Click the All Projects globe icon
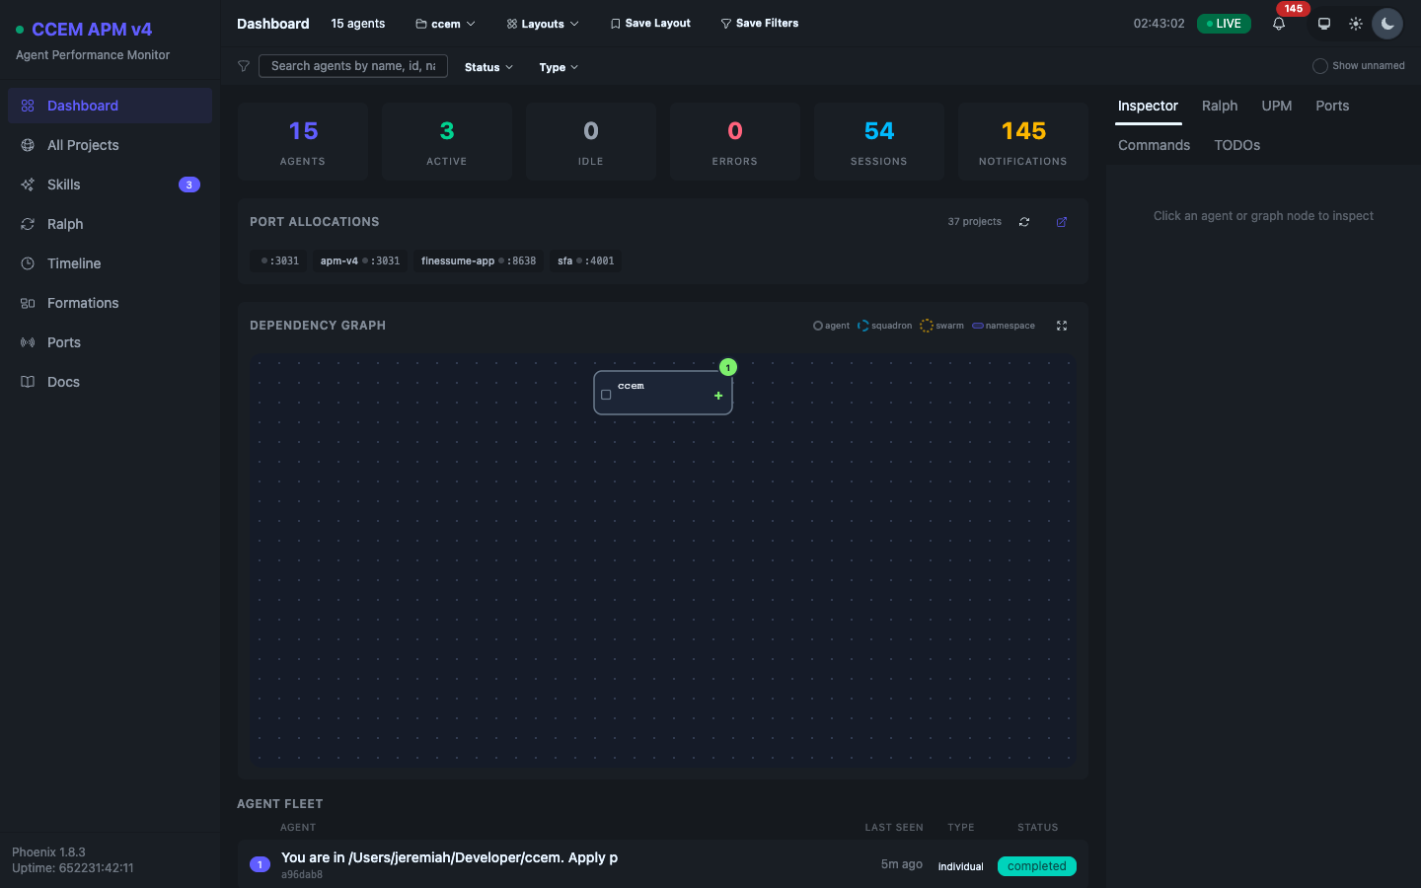Viewport: 1421px width, 888px height. point(28,145)
